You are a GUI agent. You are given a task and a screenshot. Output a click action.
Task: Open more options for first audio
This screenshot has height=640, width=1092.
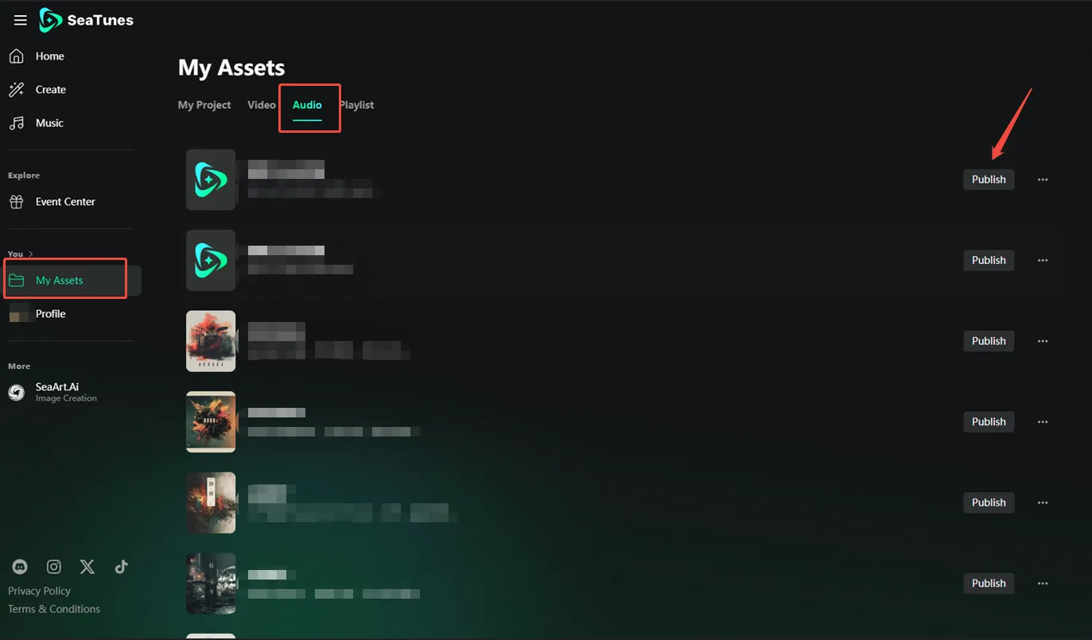click(1043, 180)
